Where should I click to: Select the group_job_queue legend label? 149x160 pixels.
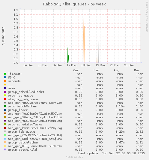pyautogui.click(x=22, y=132)
